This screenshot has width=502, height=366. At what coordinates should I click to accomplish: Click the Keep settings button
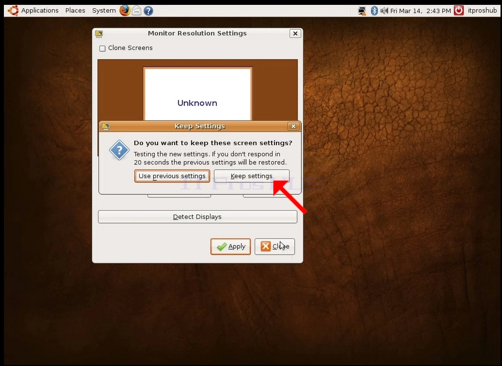click(x=251, y=176)
